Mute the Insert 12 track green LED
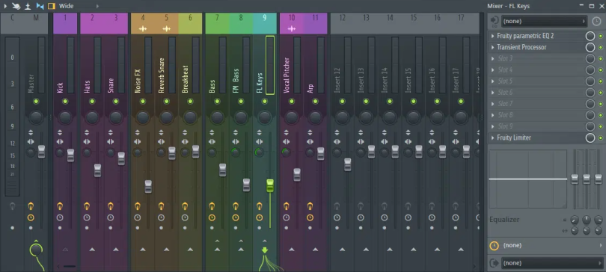Viewport: 606px width, 272px height. click(x=342, y=101)
